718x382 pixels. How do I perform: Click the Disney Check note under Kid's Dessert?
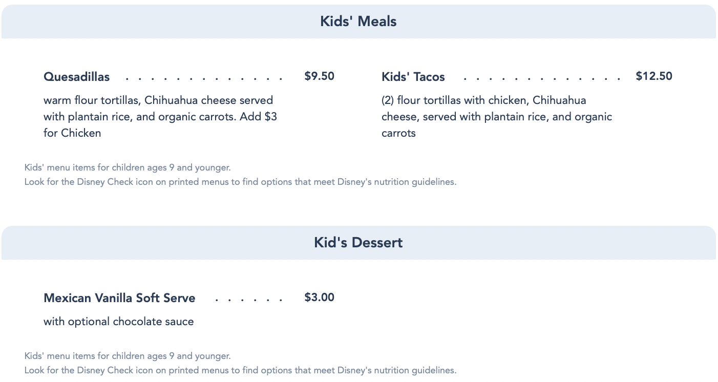[240, 370]
